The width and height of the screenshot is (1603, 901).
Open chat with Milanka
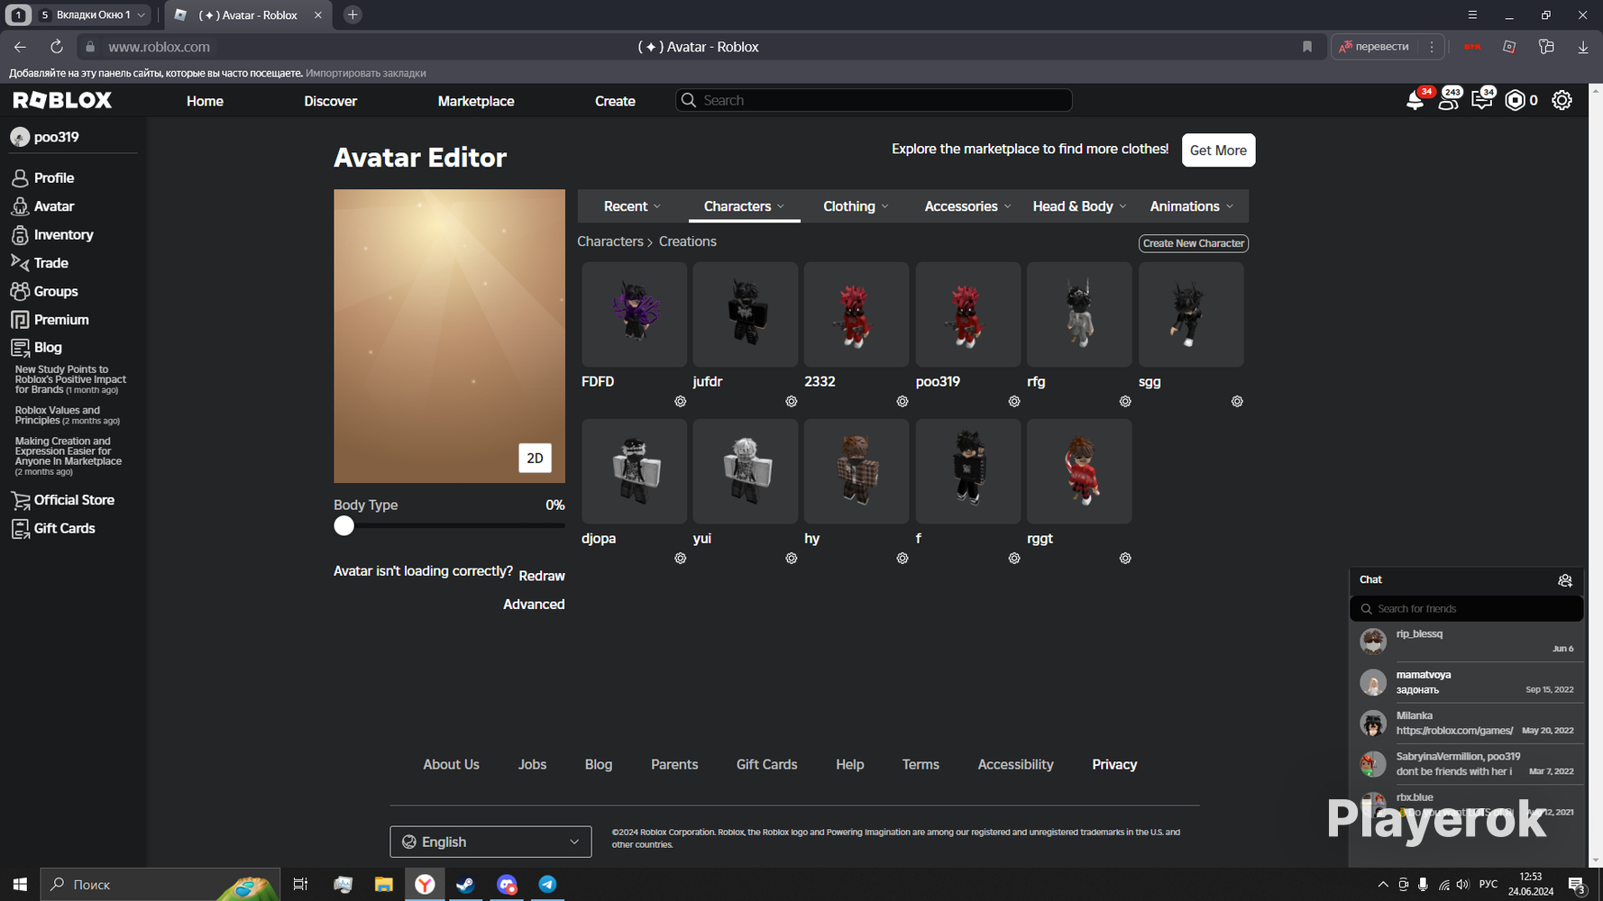point(1467,723)
